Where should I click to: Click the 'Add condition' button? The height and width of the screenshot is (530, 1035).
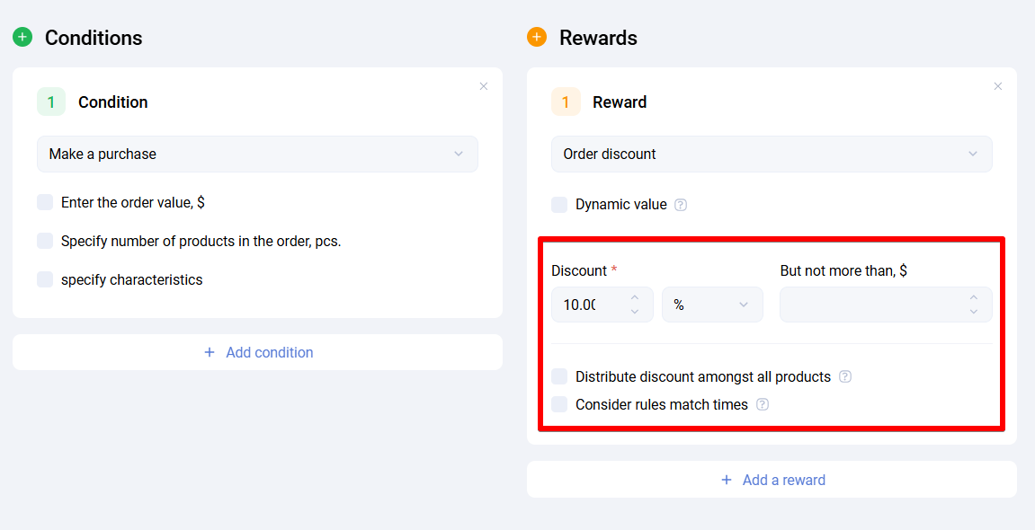coord(258,352)
